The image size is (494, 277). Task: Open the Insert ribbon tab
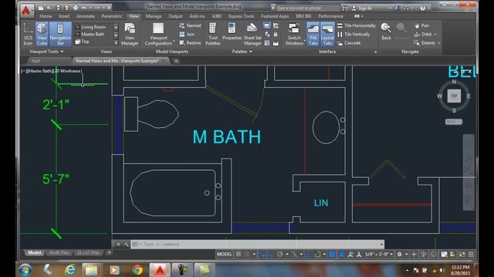64,16
